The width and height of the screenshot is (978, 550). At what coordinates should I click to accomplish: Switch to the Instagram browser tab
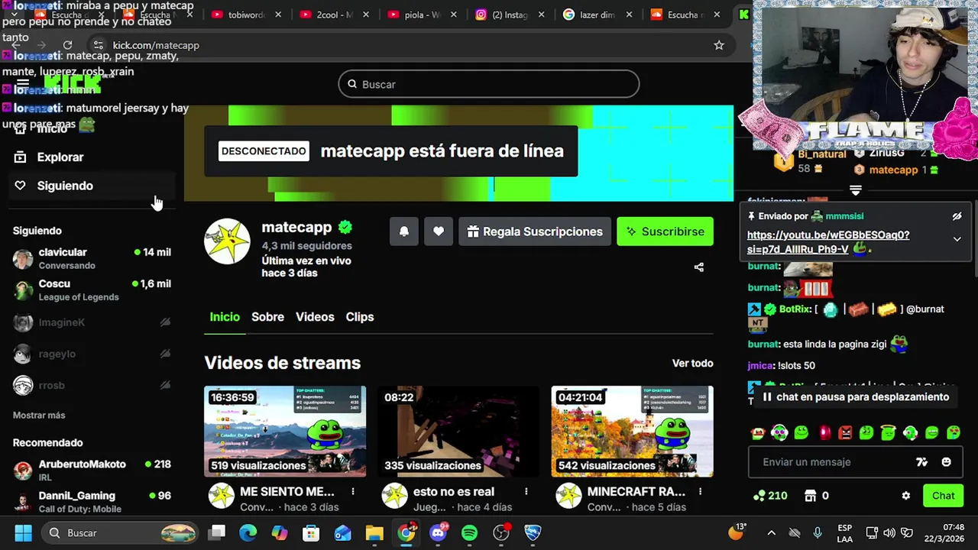[x=510, y=15]
